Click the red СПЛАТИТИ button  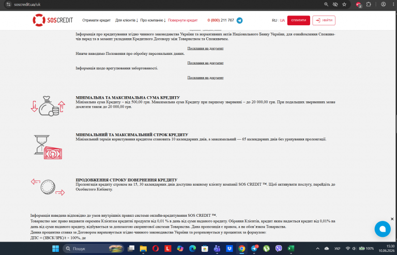(298, 20)
